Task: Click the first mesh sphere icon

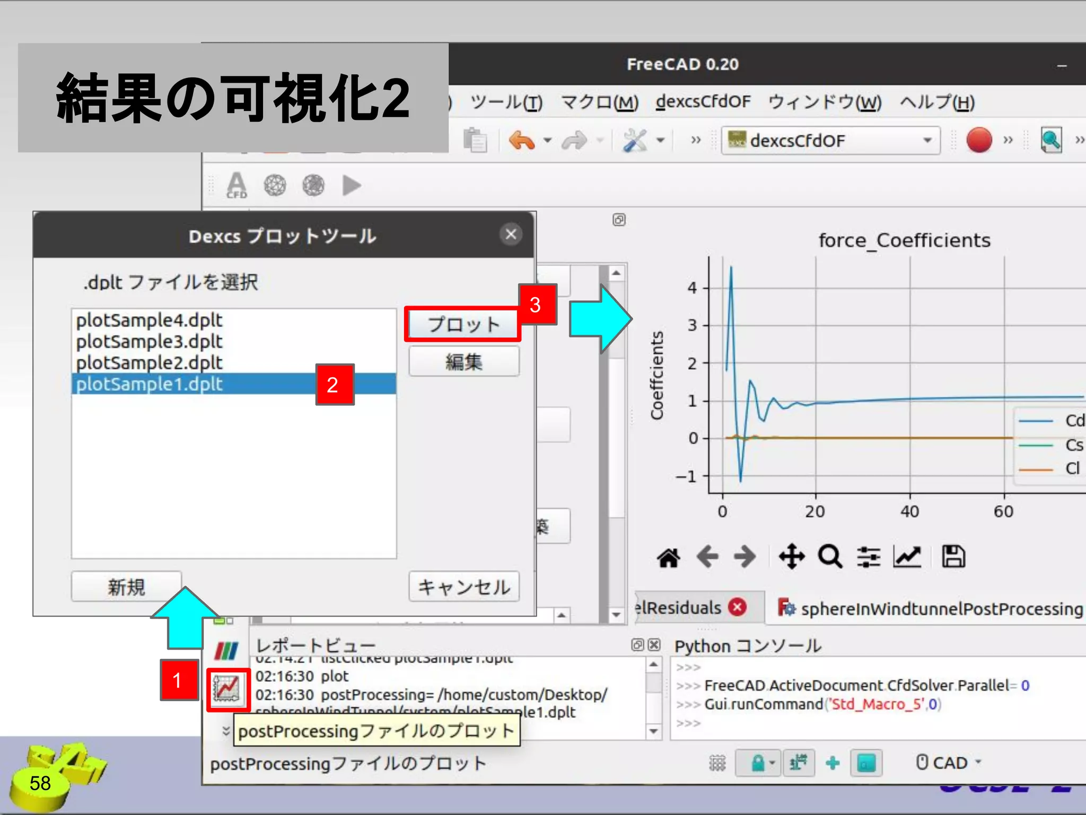Action: coord(275,186)
